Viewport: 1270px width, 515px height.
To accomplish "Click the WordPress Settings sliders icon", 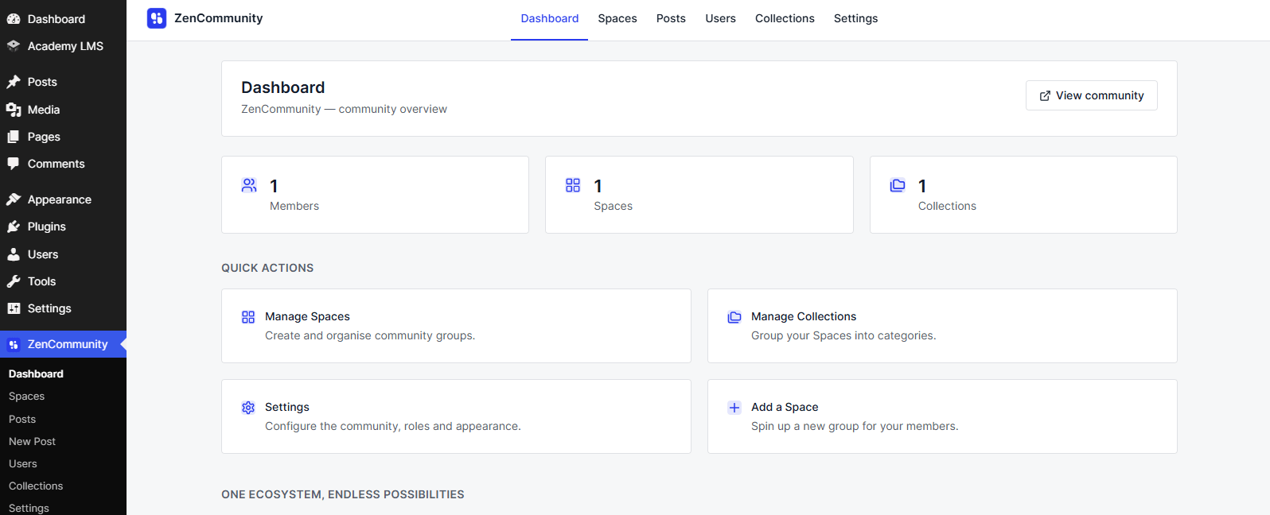I will pos(14,308).
